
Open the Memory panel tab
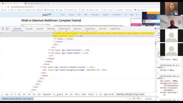[x=77, y=29]
